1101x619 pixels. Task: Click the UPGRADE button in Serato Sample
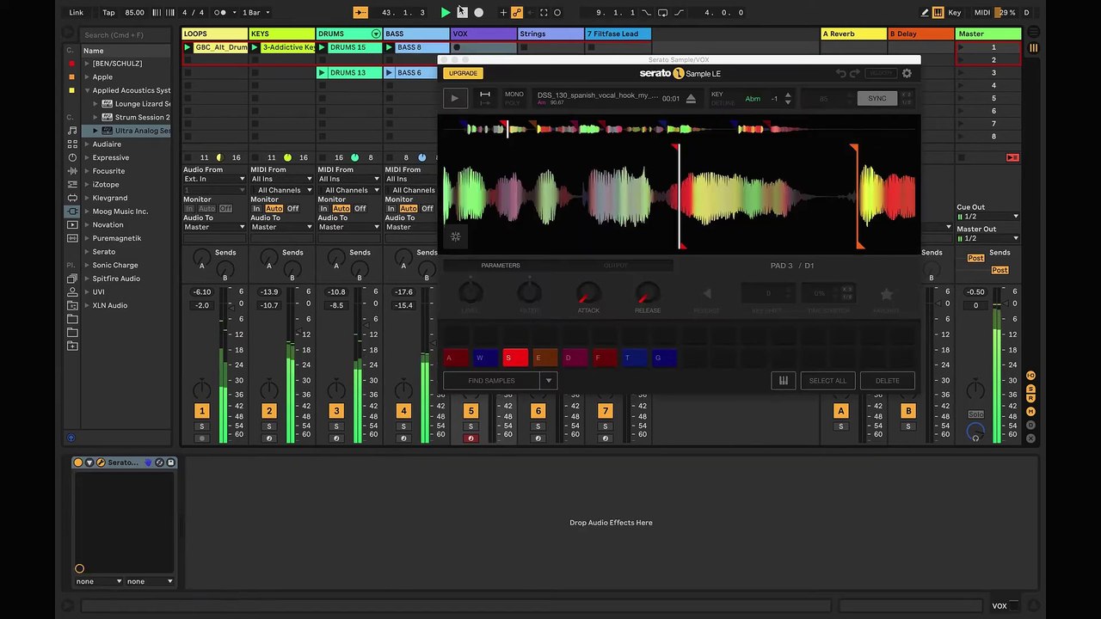[x=464, y=73]
